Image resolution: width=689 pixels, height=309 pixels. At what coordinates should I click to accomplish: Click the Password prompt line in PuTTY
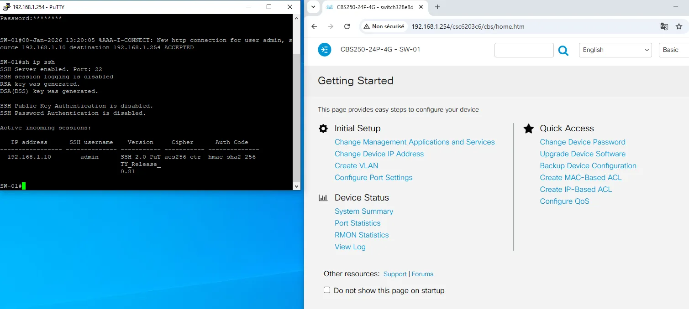31,18
